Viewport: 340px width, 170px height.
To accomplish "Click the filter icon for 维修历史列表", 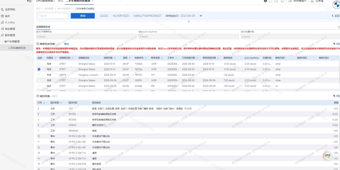I will 334,44.
